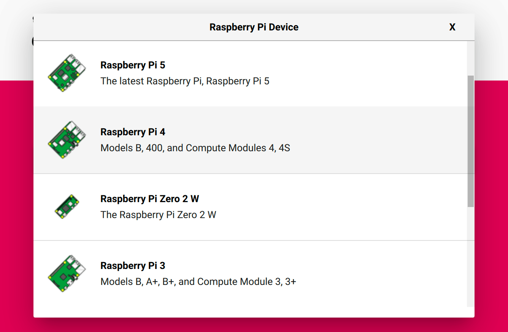The height and width of the screenshot is (332, 508).
Task: Click scrollbar track above the thumb
Action: click(471, 57)
